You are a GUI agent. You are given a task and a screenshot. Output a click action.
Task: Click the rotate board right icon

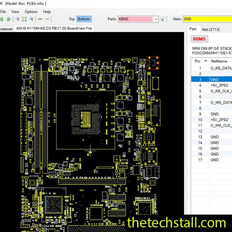coord(9,19)
